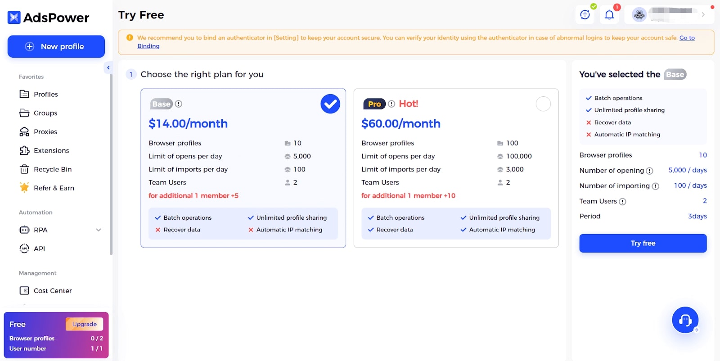
Task: Select the Pro plan radio button
Action: [543, 104]
